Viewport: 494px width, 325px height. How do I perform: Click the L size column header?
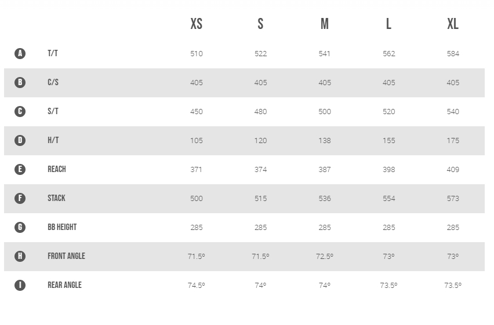pyautogui.click(x=389, y=24)
